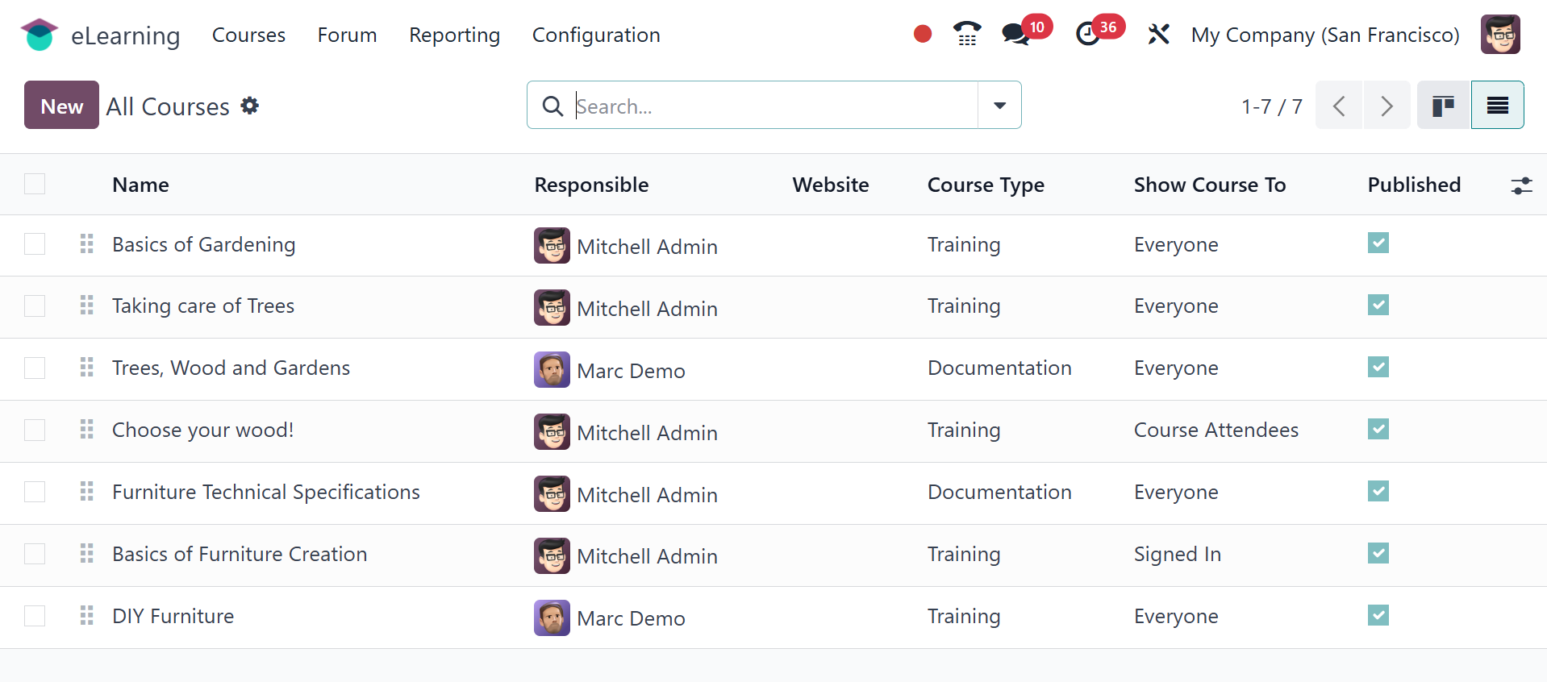The width and height of the screenshot is (1547, 682).
Task: Open the Configuration menu
Action: click(x=595, y=35)
